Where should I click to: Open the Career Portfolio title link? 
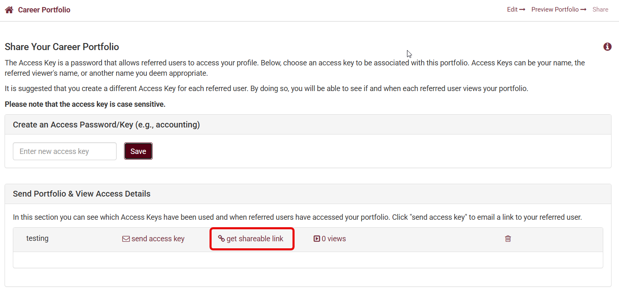click(44, 10)
